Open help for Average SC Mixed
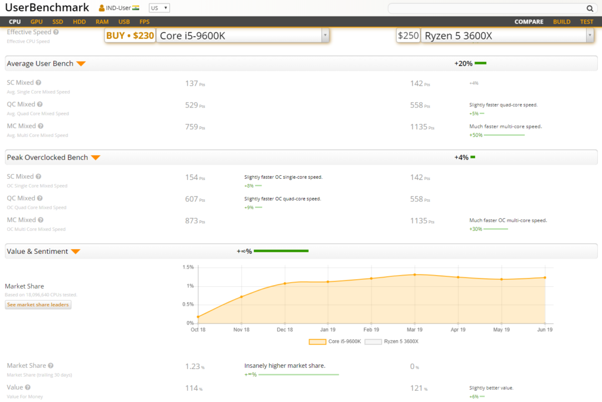The height and width of the screenshot is (402, 602). coord(38,82)
